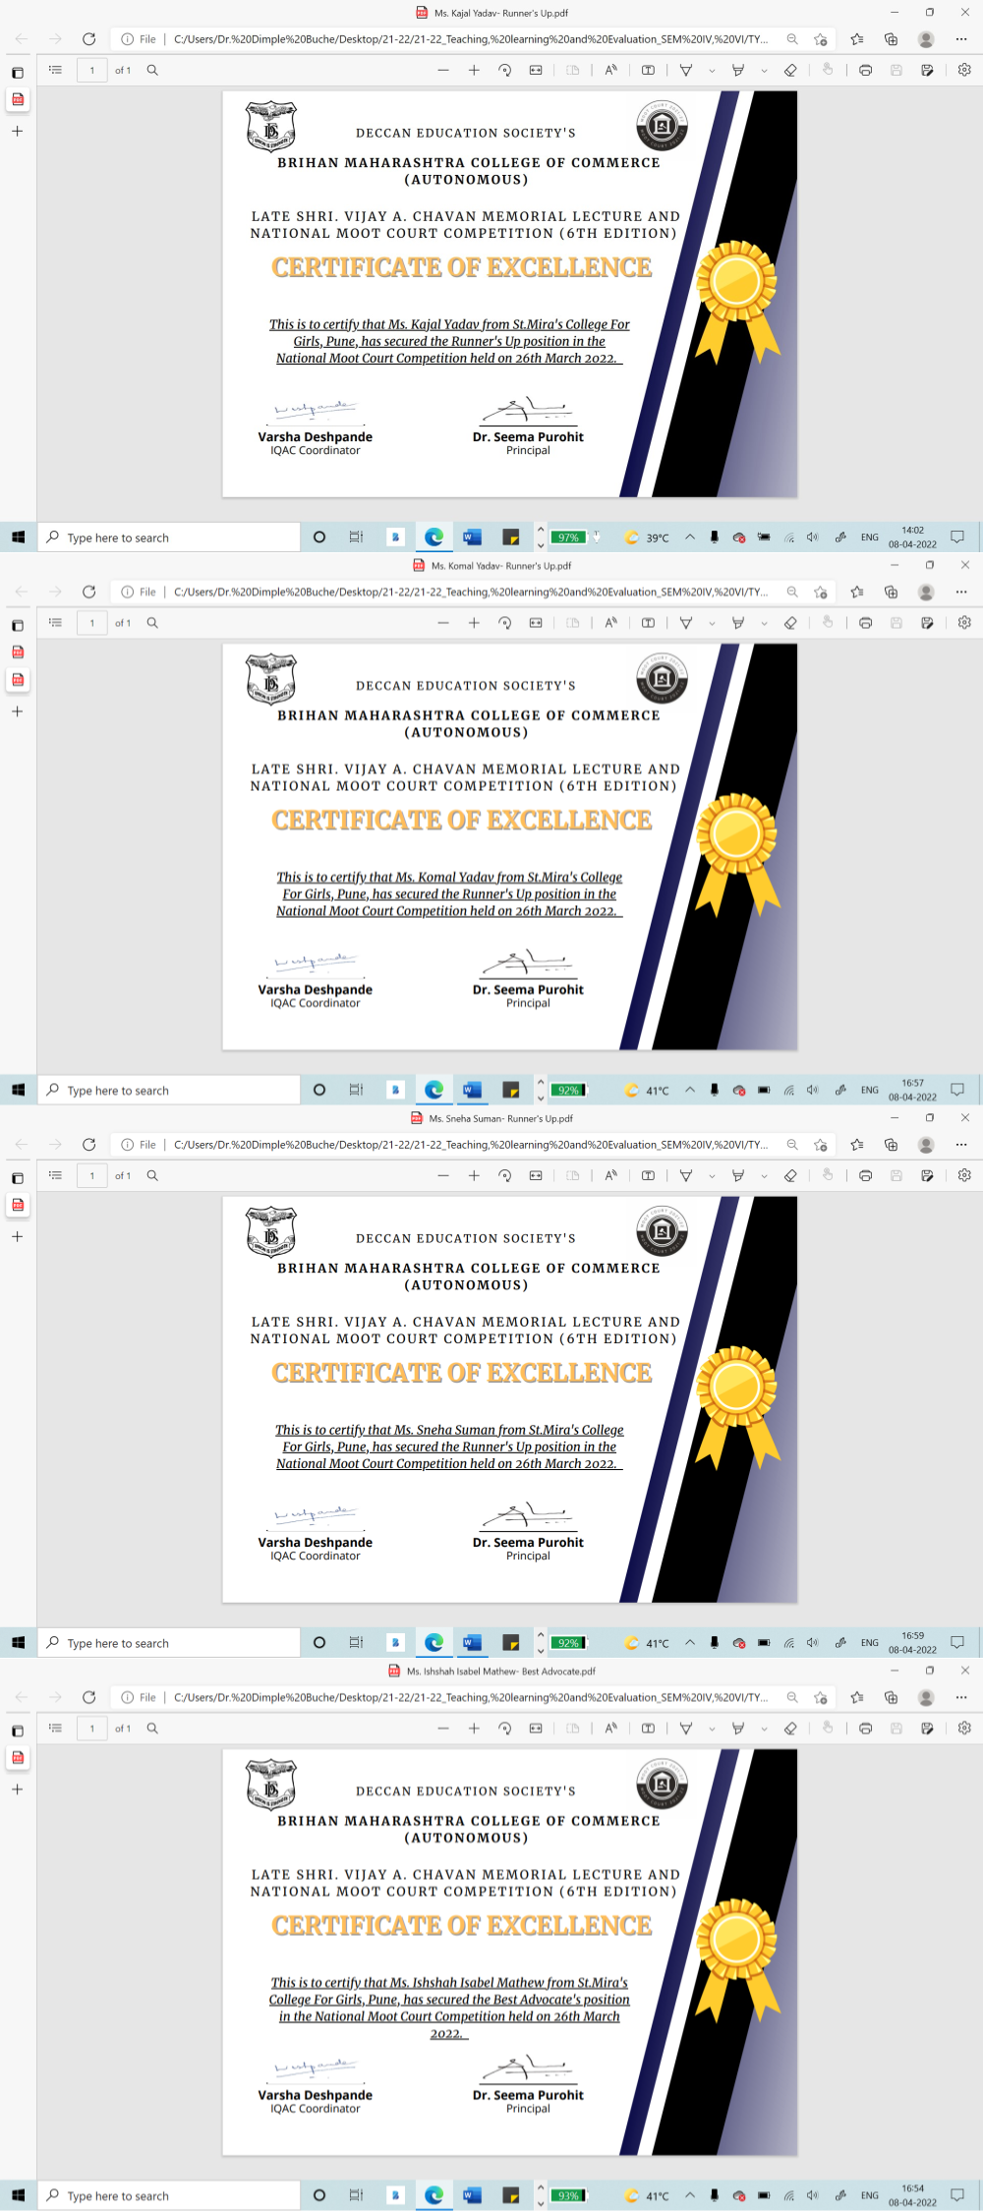
Task: Start Read aloud in the Komal Yadav PDF window
Action: tap(610, 622)
